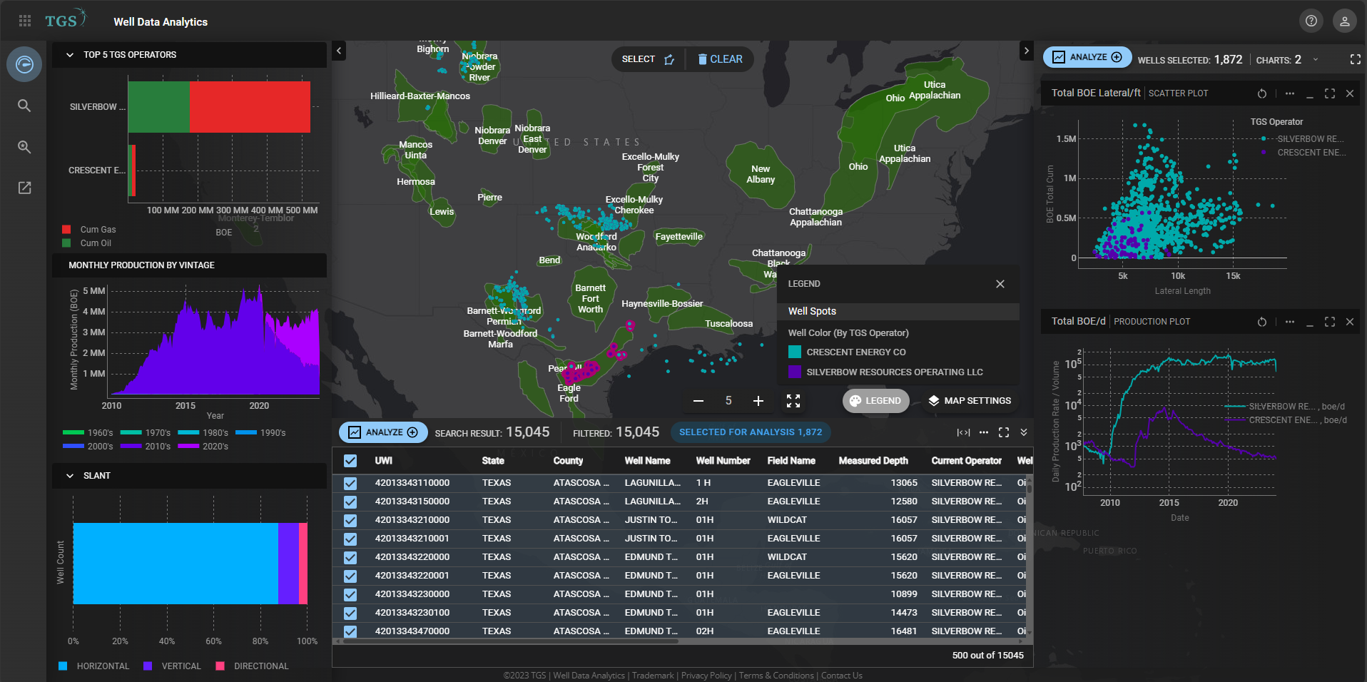Open Map Settings layers panel

pyautogui.click(x=969, y=401)
